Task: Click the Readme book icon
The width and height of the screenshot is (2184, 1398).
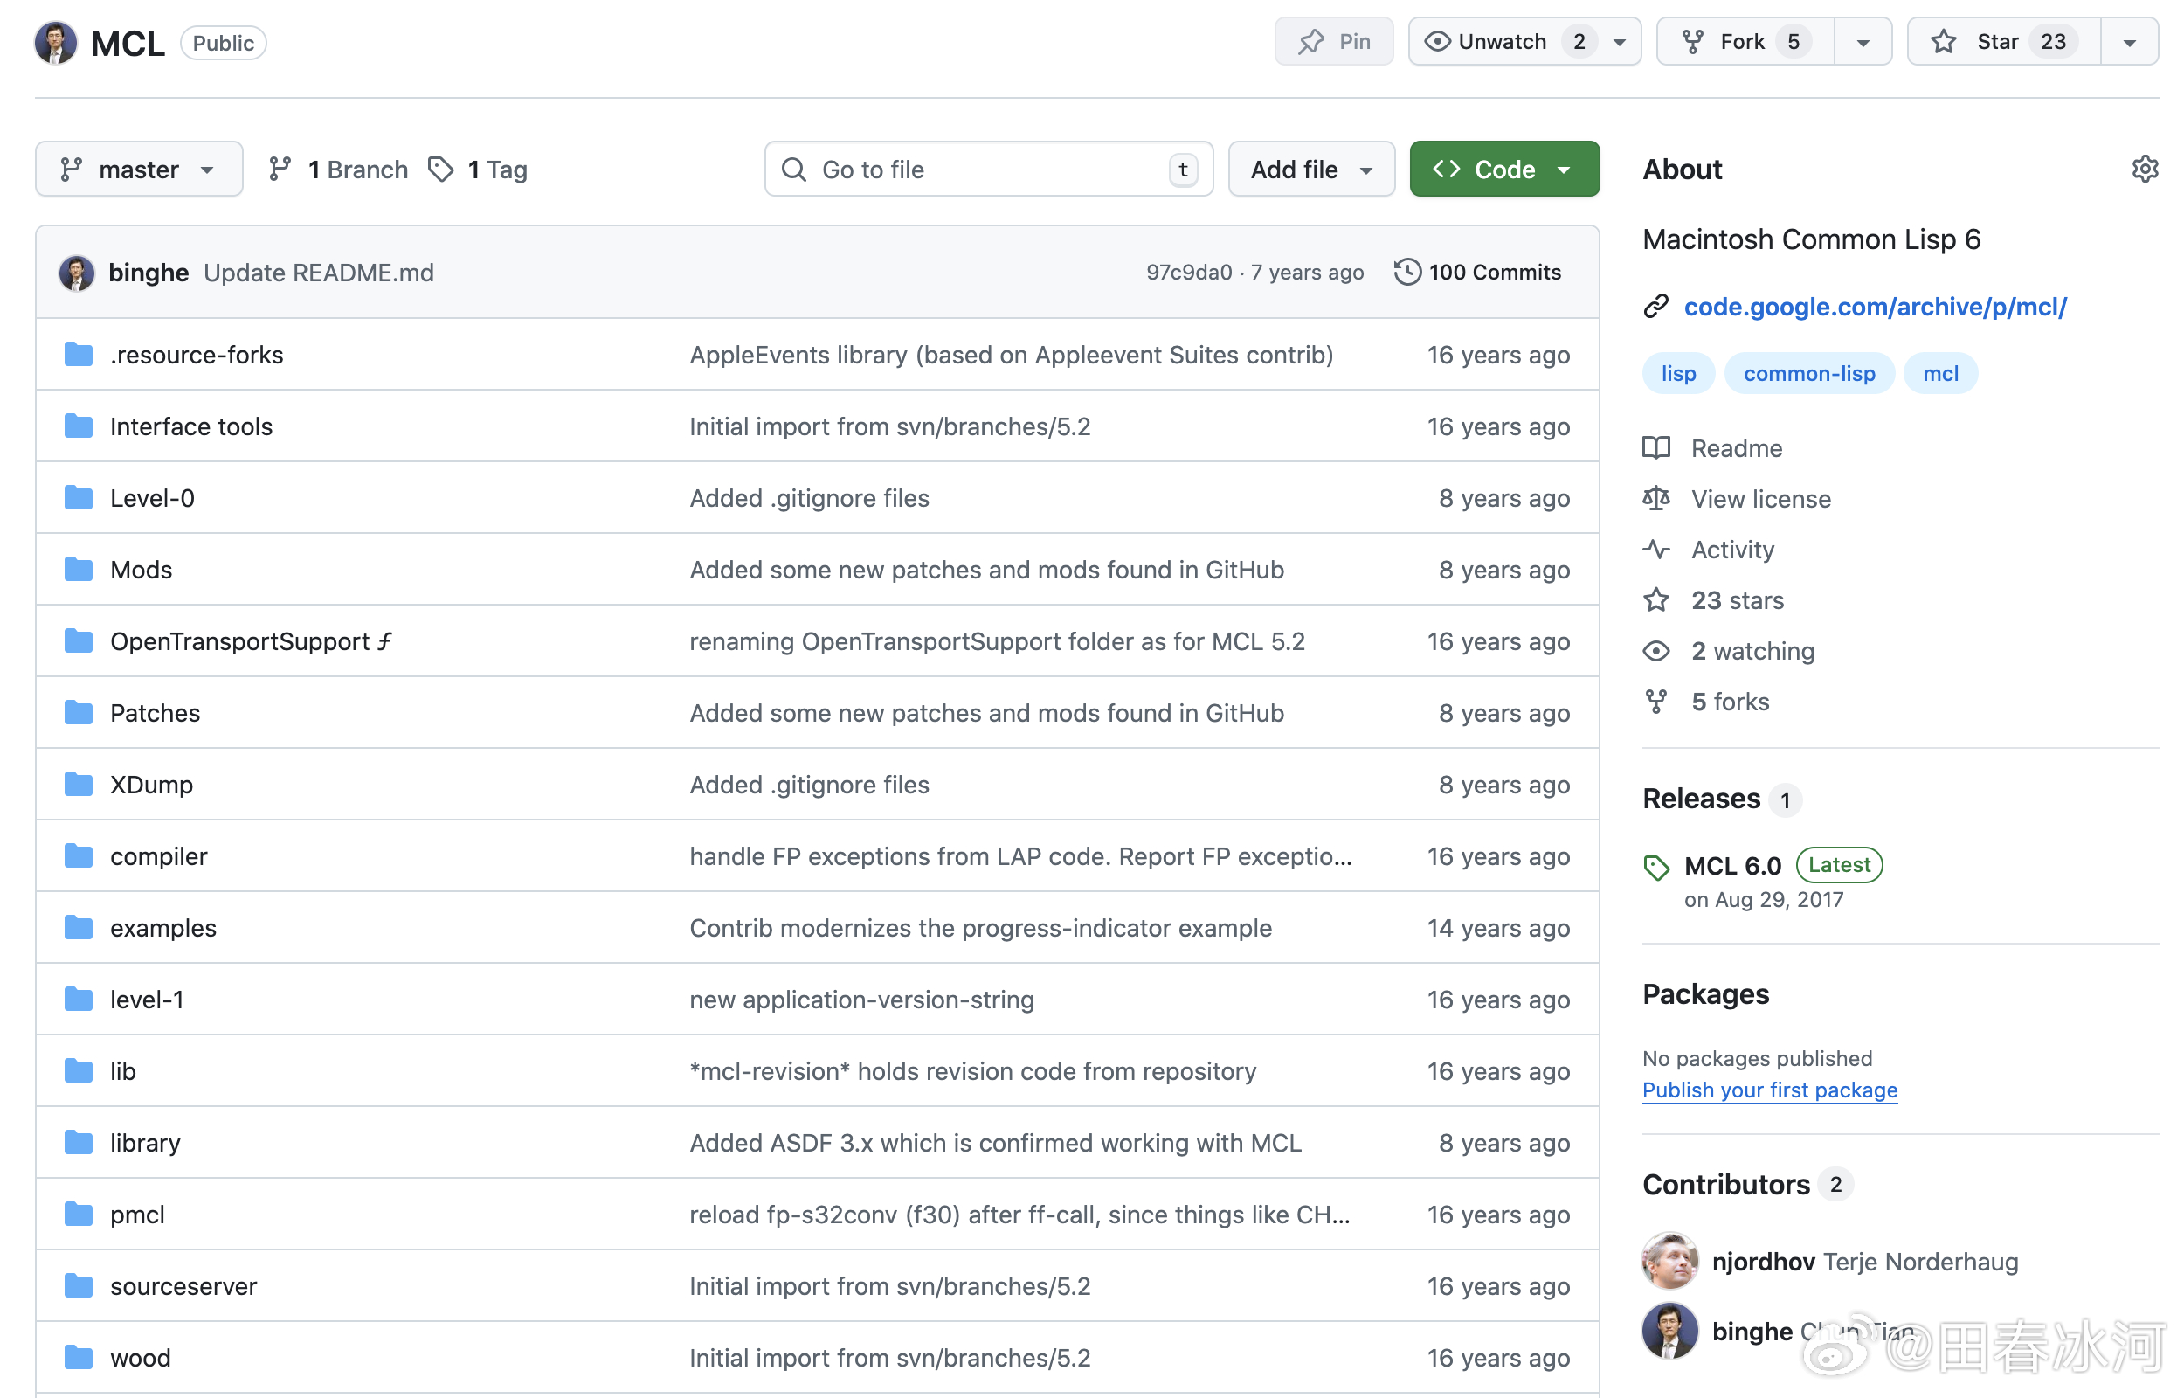Action: coord(1656,447)
